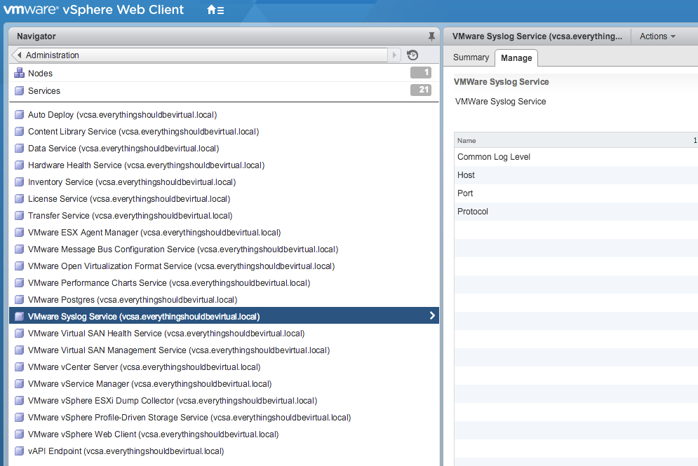Select the Protocol setting row

(473, 212)
